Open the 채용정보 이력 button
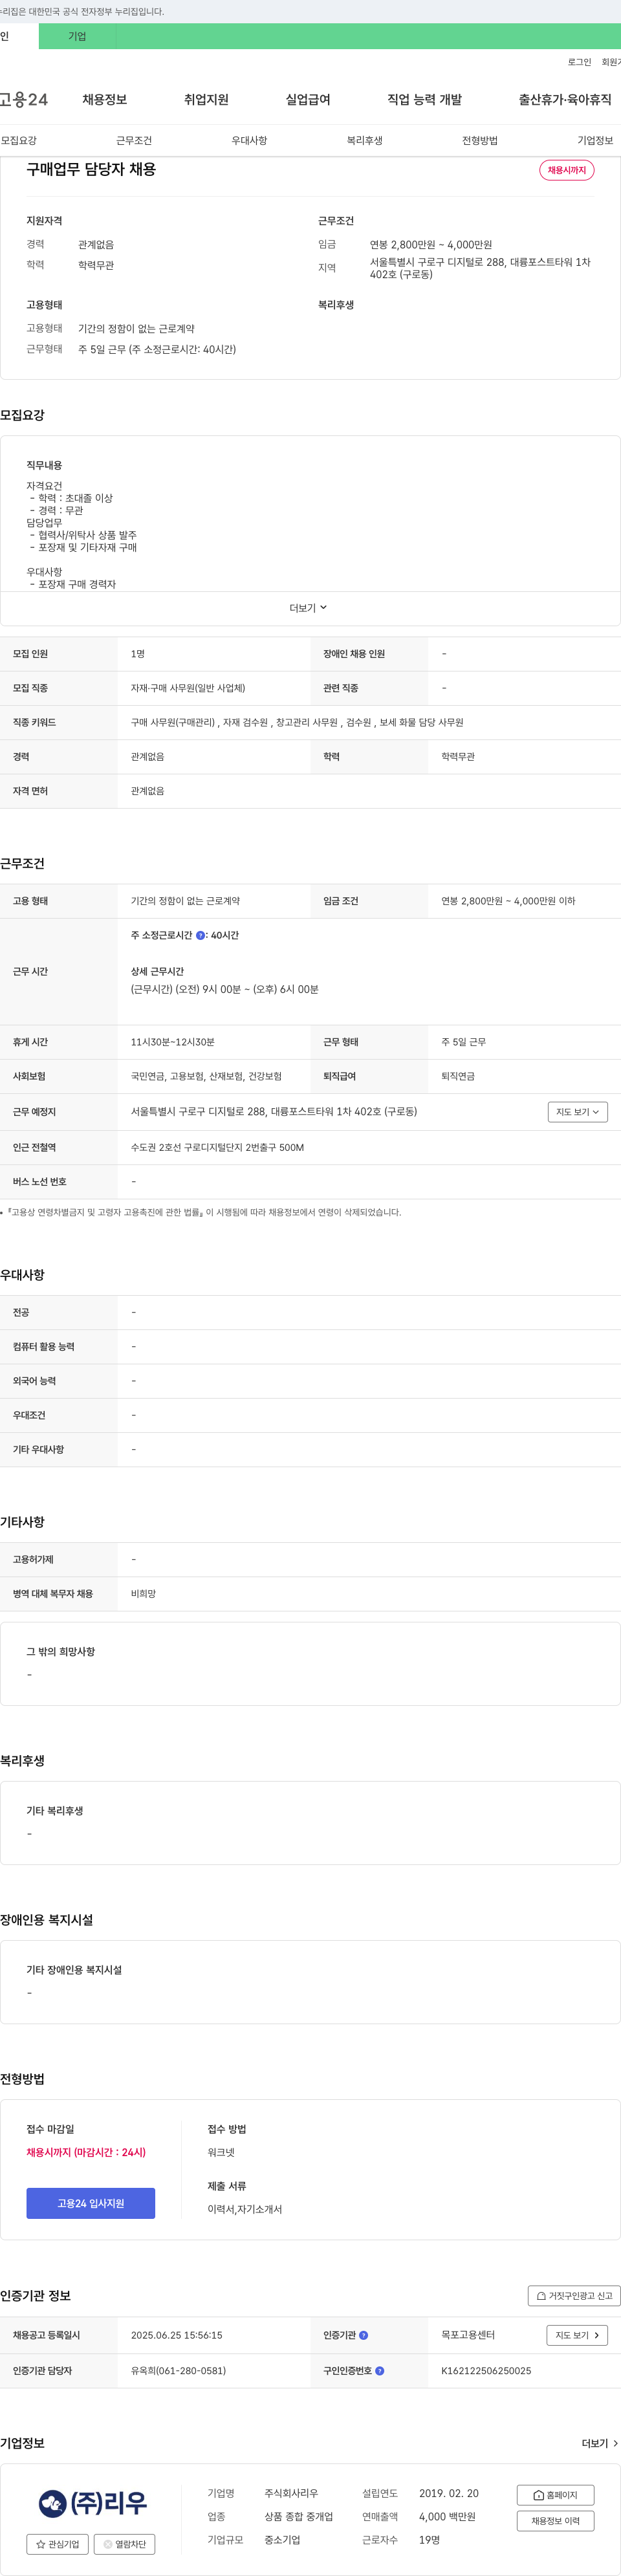Screen dimensions: 621x2576 click(x=555, y=2521)
